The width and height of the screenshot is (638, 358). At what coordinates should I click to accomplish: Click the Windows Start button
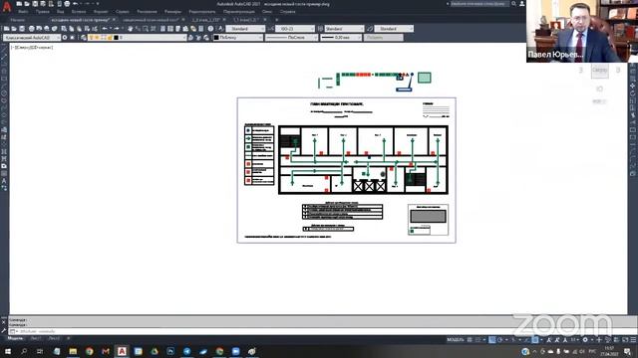point(7,351)
